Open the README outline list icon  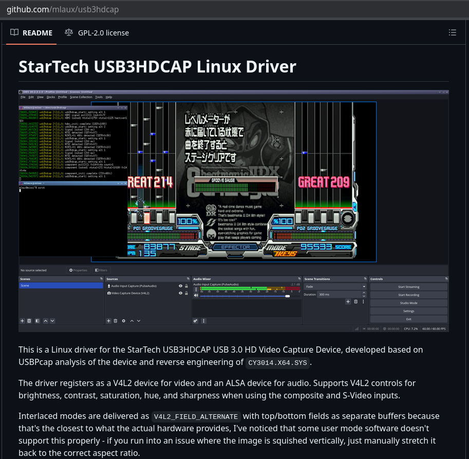(x=452, y=32)
